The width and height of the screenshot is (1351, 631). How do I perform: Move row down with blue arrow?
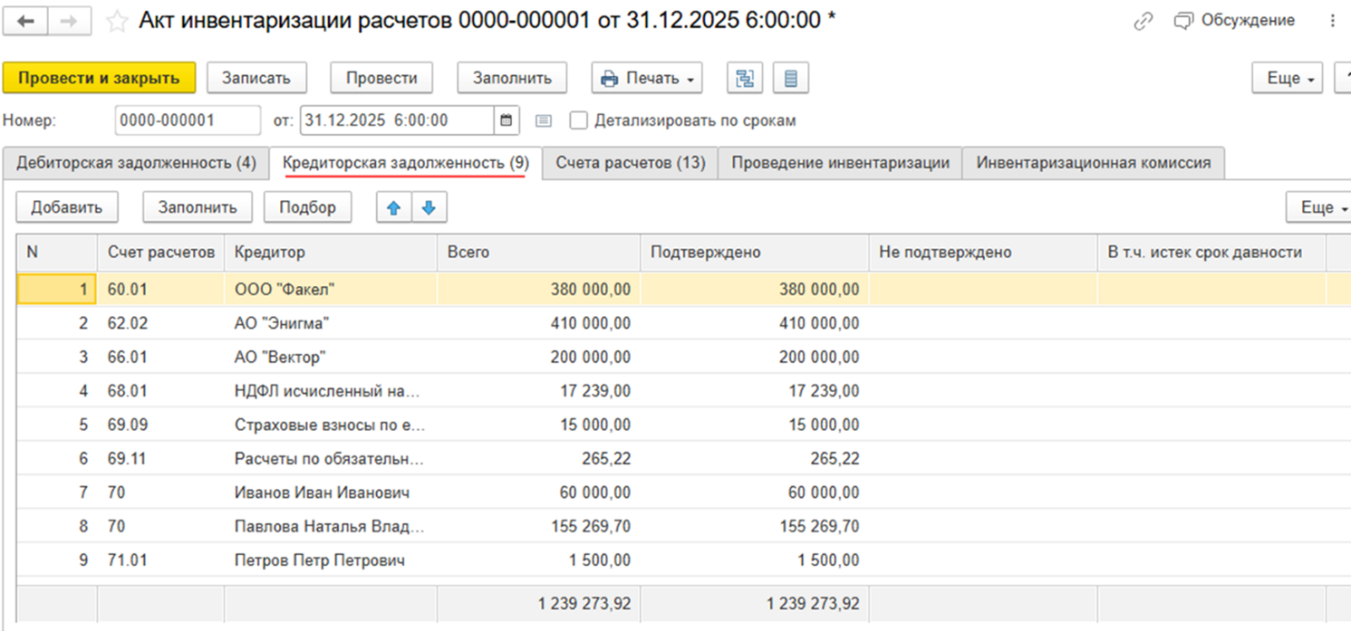429,208
